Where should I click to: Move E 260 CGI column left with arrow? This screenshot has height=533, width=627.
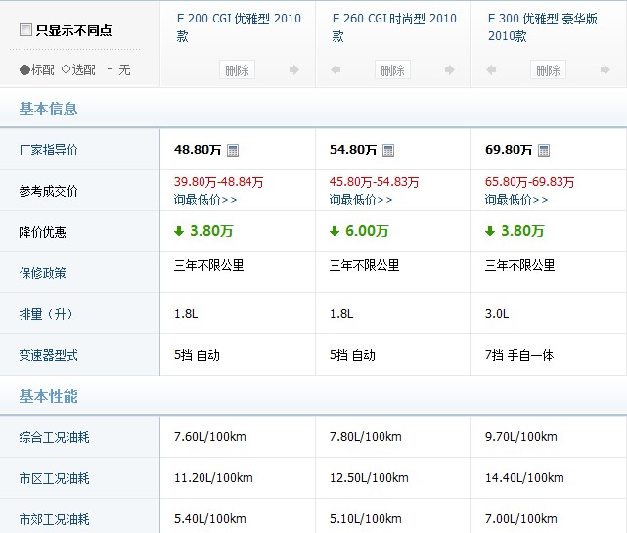tap(336, 70)
